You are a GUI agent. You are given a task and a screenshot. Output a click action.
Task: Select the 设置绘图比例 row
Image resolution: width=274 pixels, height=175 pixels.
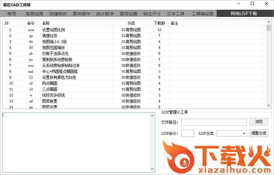53,30
